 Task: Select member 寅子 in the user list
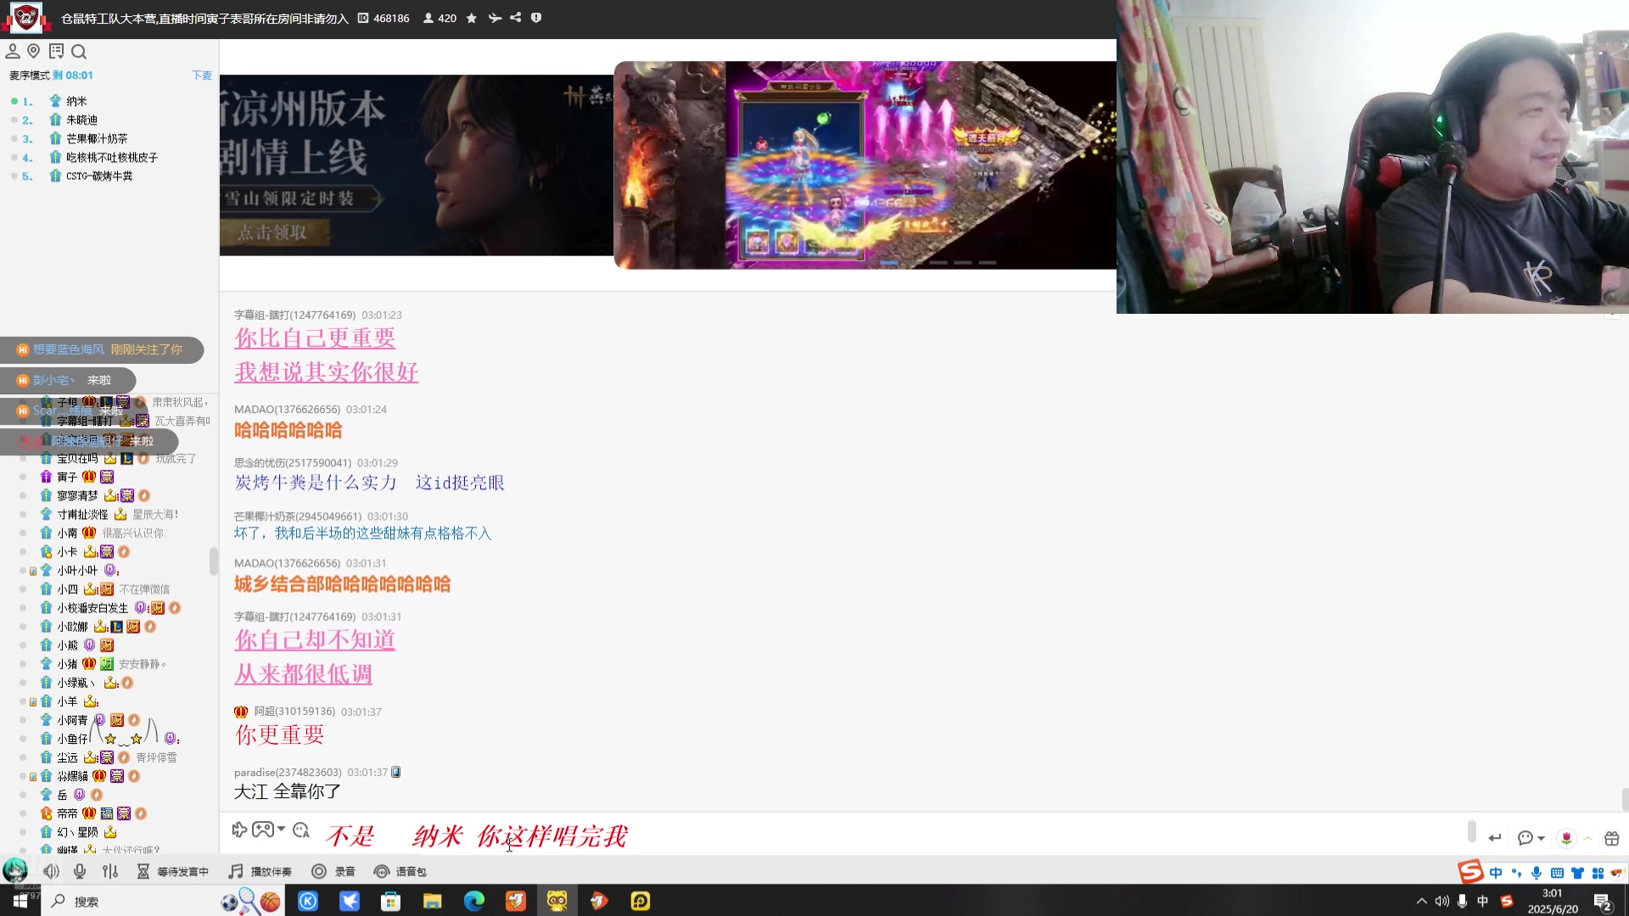click(x=67, y=478)
